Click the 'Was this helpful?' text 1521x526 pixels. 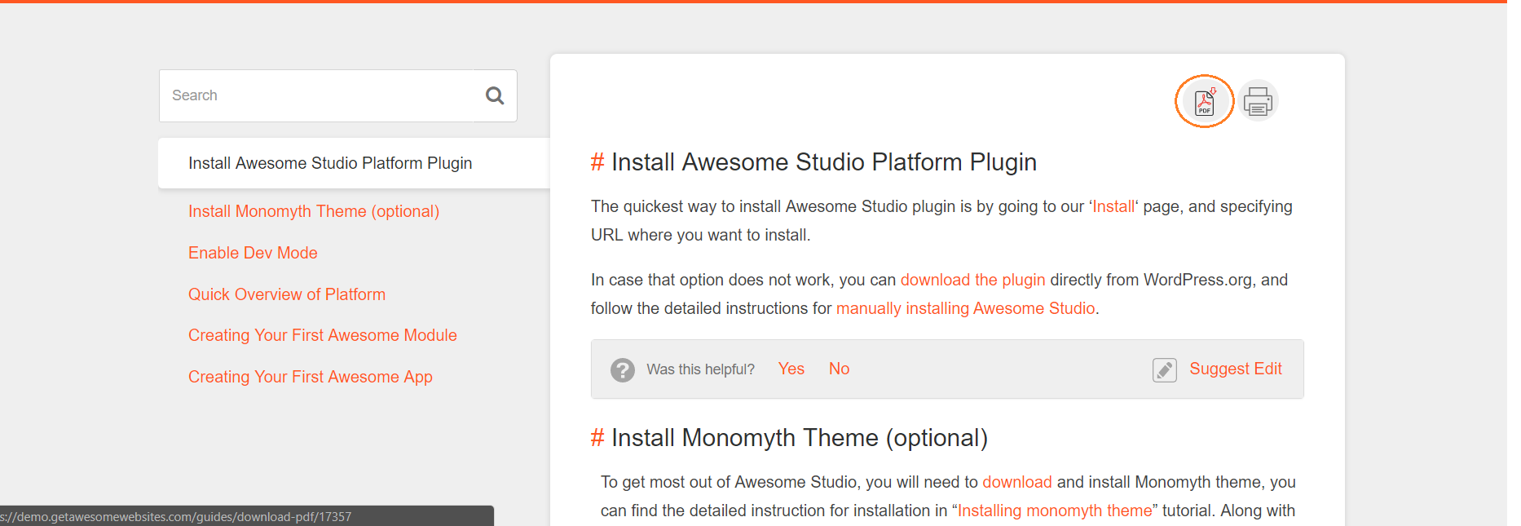coord(701,369)
